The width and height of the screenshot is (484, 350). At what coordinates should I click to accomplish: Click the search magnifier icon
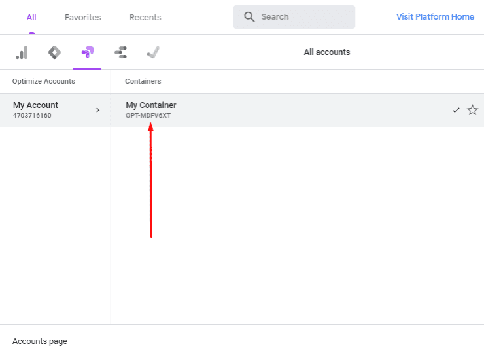249,16
